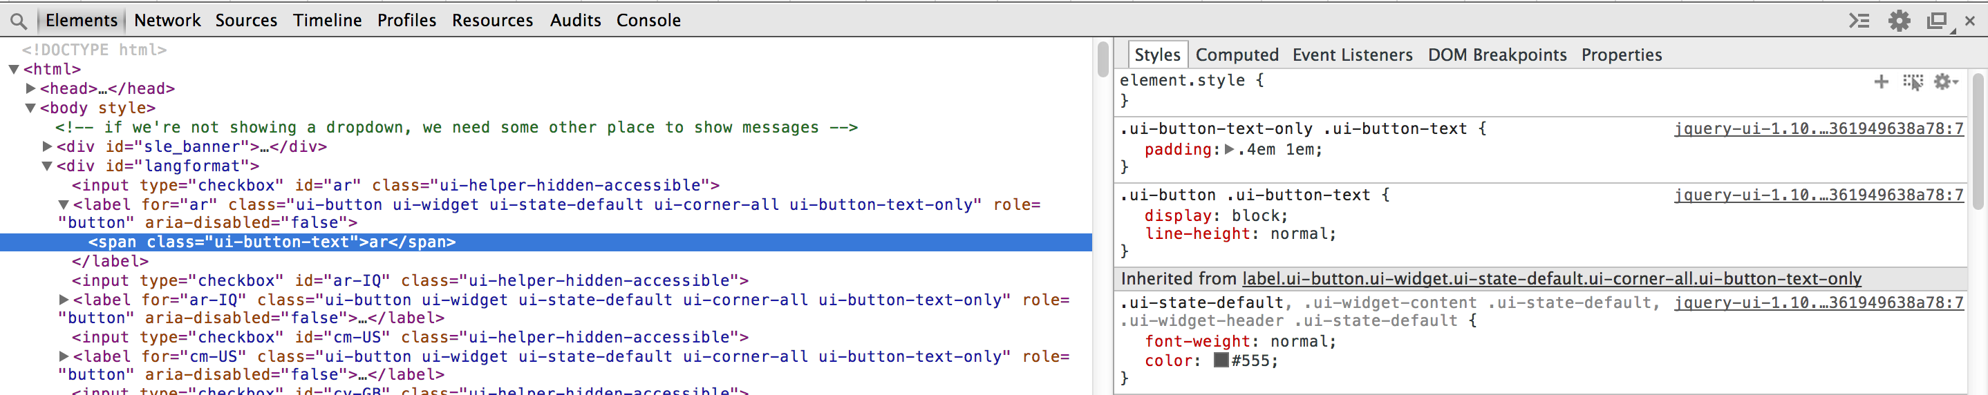
Task: Open the Audits tab
Action: pyautogui.click(x=575, y=20)
